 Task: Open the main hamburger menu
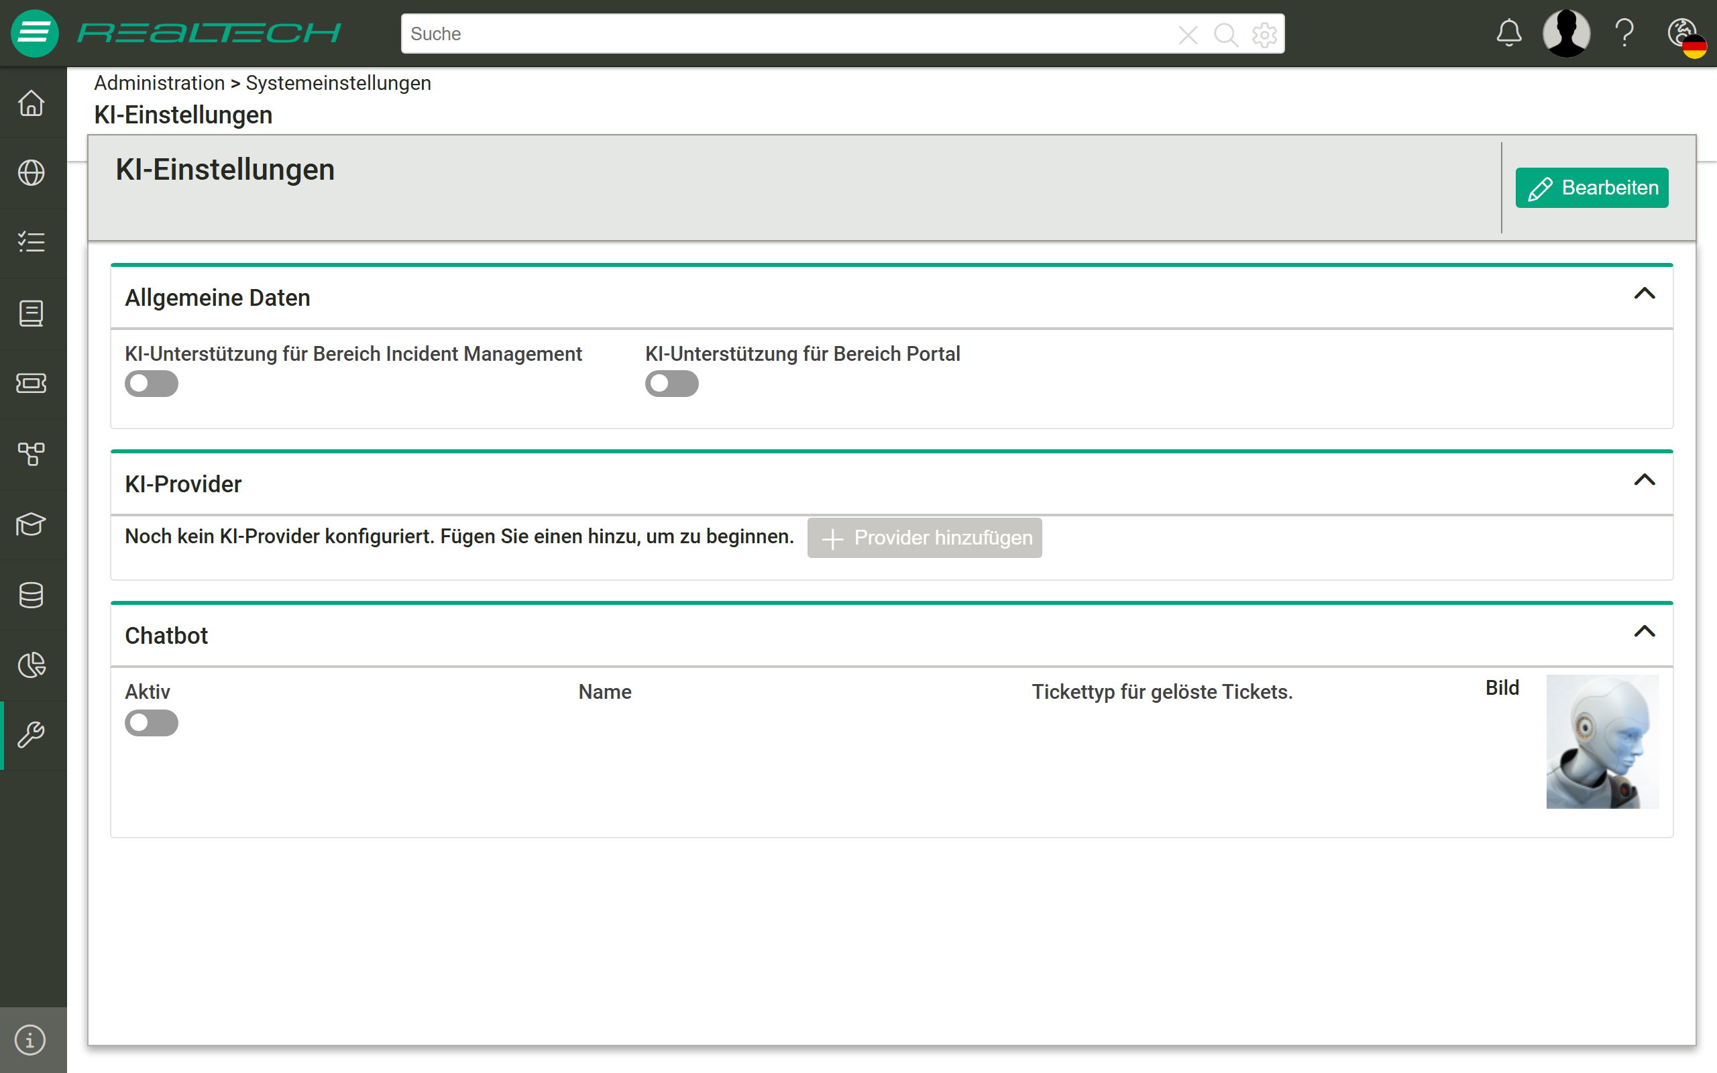34,34
